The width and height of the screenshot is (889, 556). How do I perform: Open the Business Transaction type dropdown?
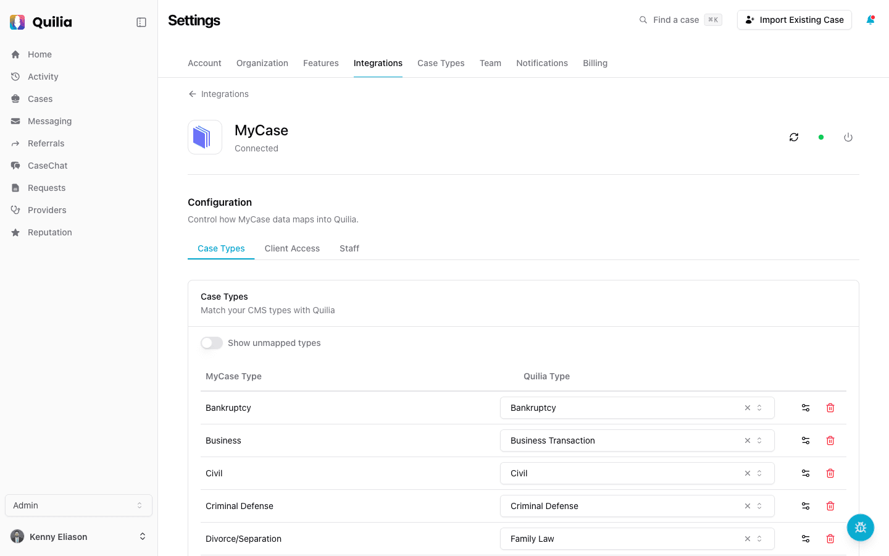point(637,440)
